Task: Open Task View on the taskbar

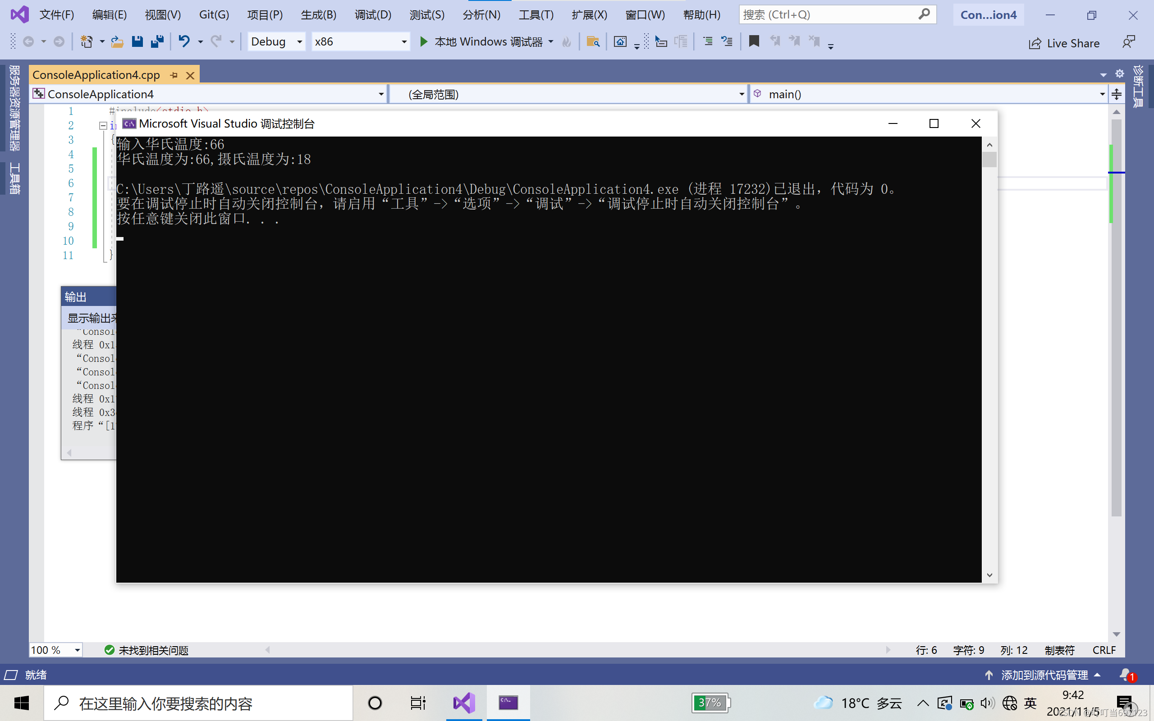Action: coord(418,703)
